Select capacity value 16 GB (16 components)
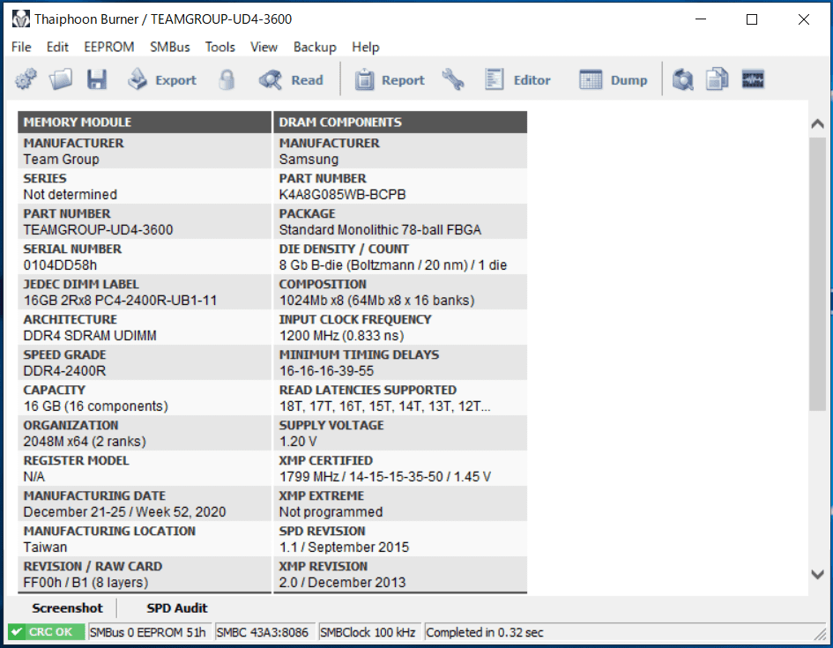The width and height of the screenshot is (833, 648). [x=95, y=406]
